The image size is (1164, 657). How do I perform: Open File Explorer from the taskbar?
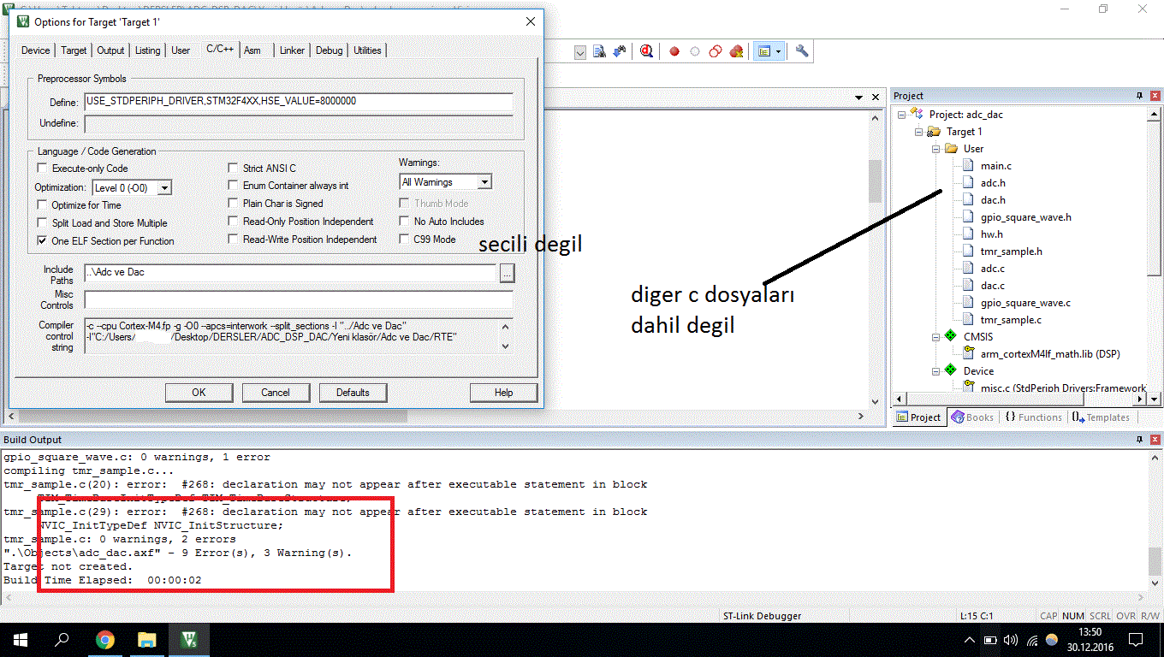pyautogui.click(x=147, y=639)
